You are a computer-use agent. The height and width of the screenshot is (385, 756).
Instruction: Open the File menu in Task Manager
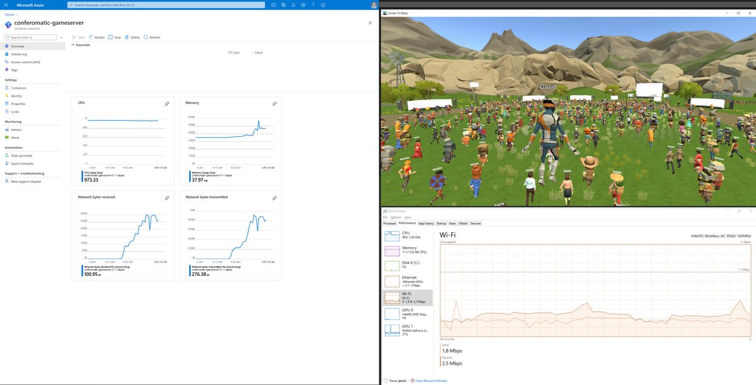coord(385,217)
